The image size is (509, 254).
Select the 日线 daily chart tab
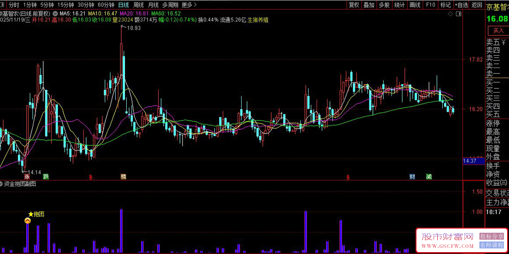[124, 5]
